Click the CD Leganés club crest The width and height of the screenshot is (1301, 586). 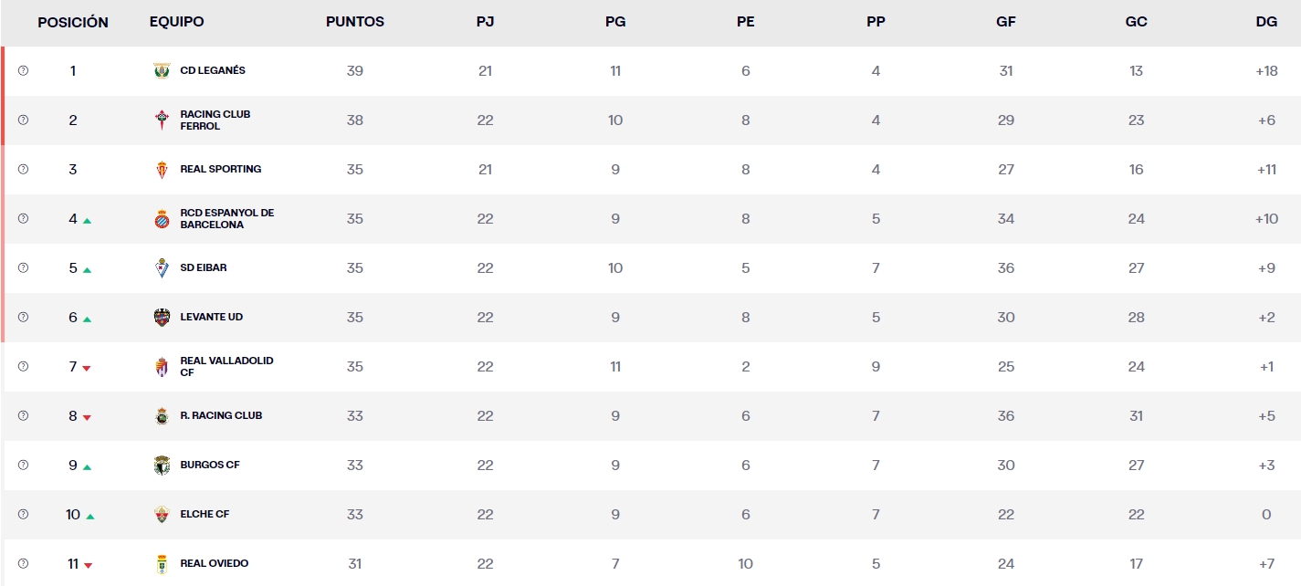163,70
